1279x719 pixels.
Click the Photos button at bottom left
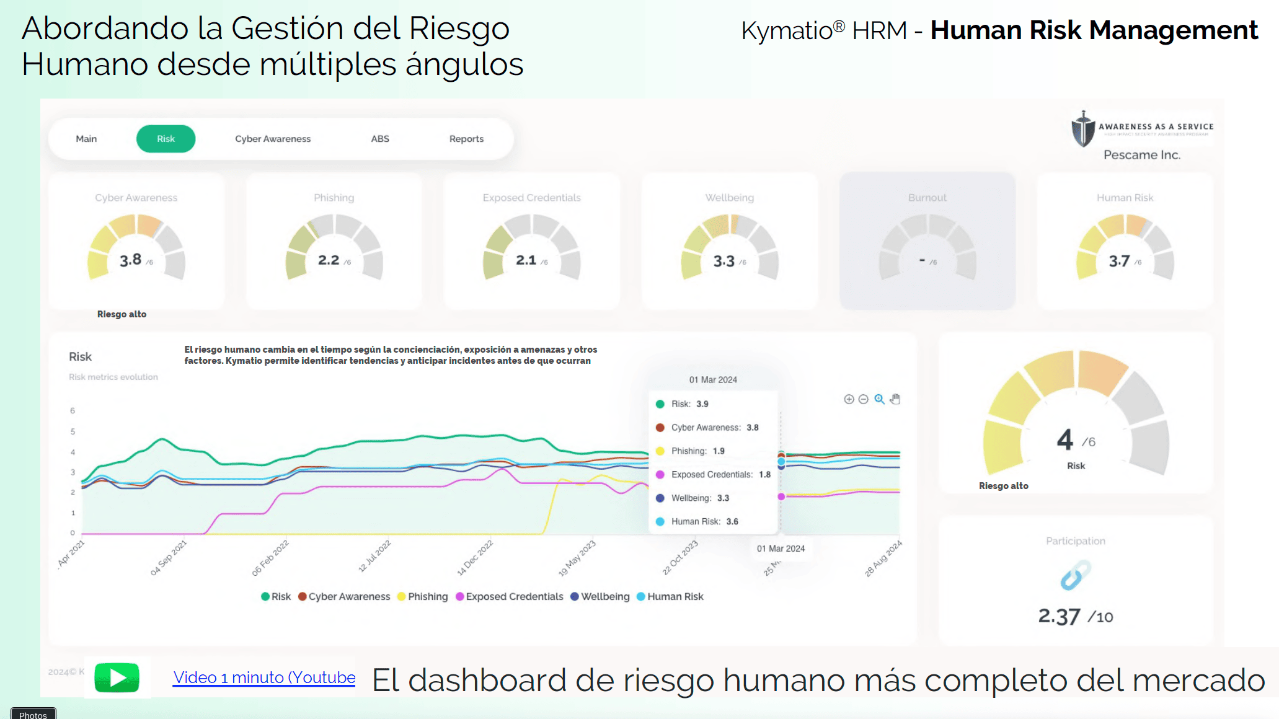pyautogui.click(x=33, y=714)
